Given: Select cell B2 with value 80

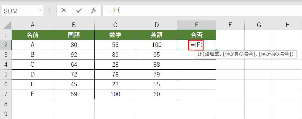Looking at the screenshot, I should [74, 45].
